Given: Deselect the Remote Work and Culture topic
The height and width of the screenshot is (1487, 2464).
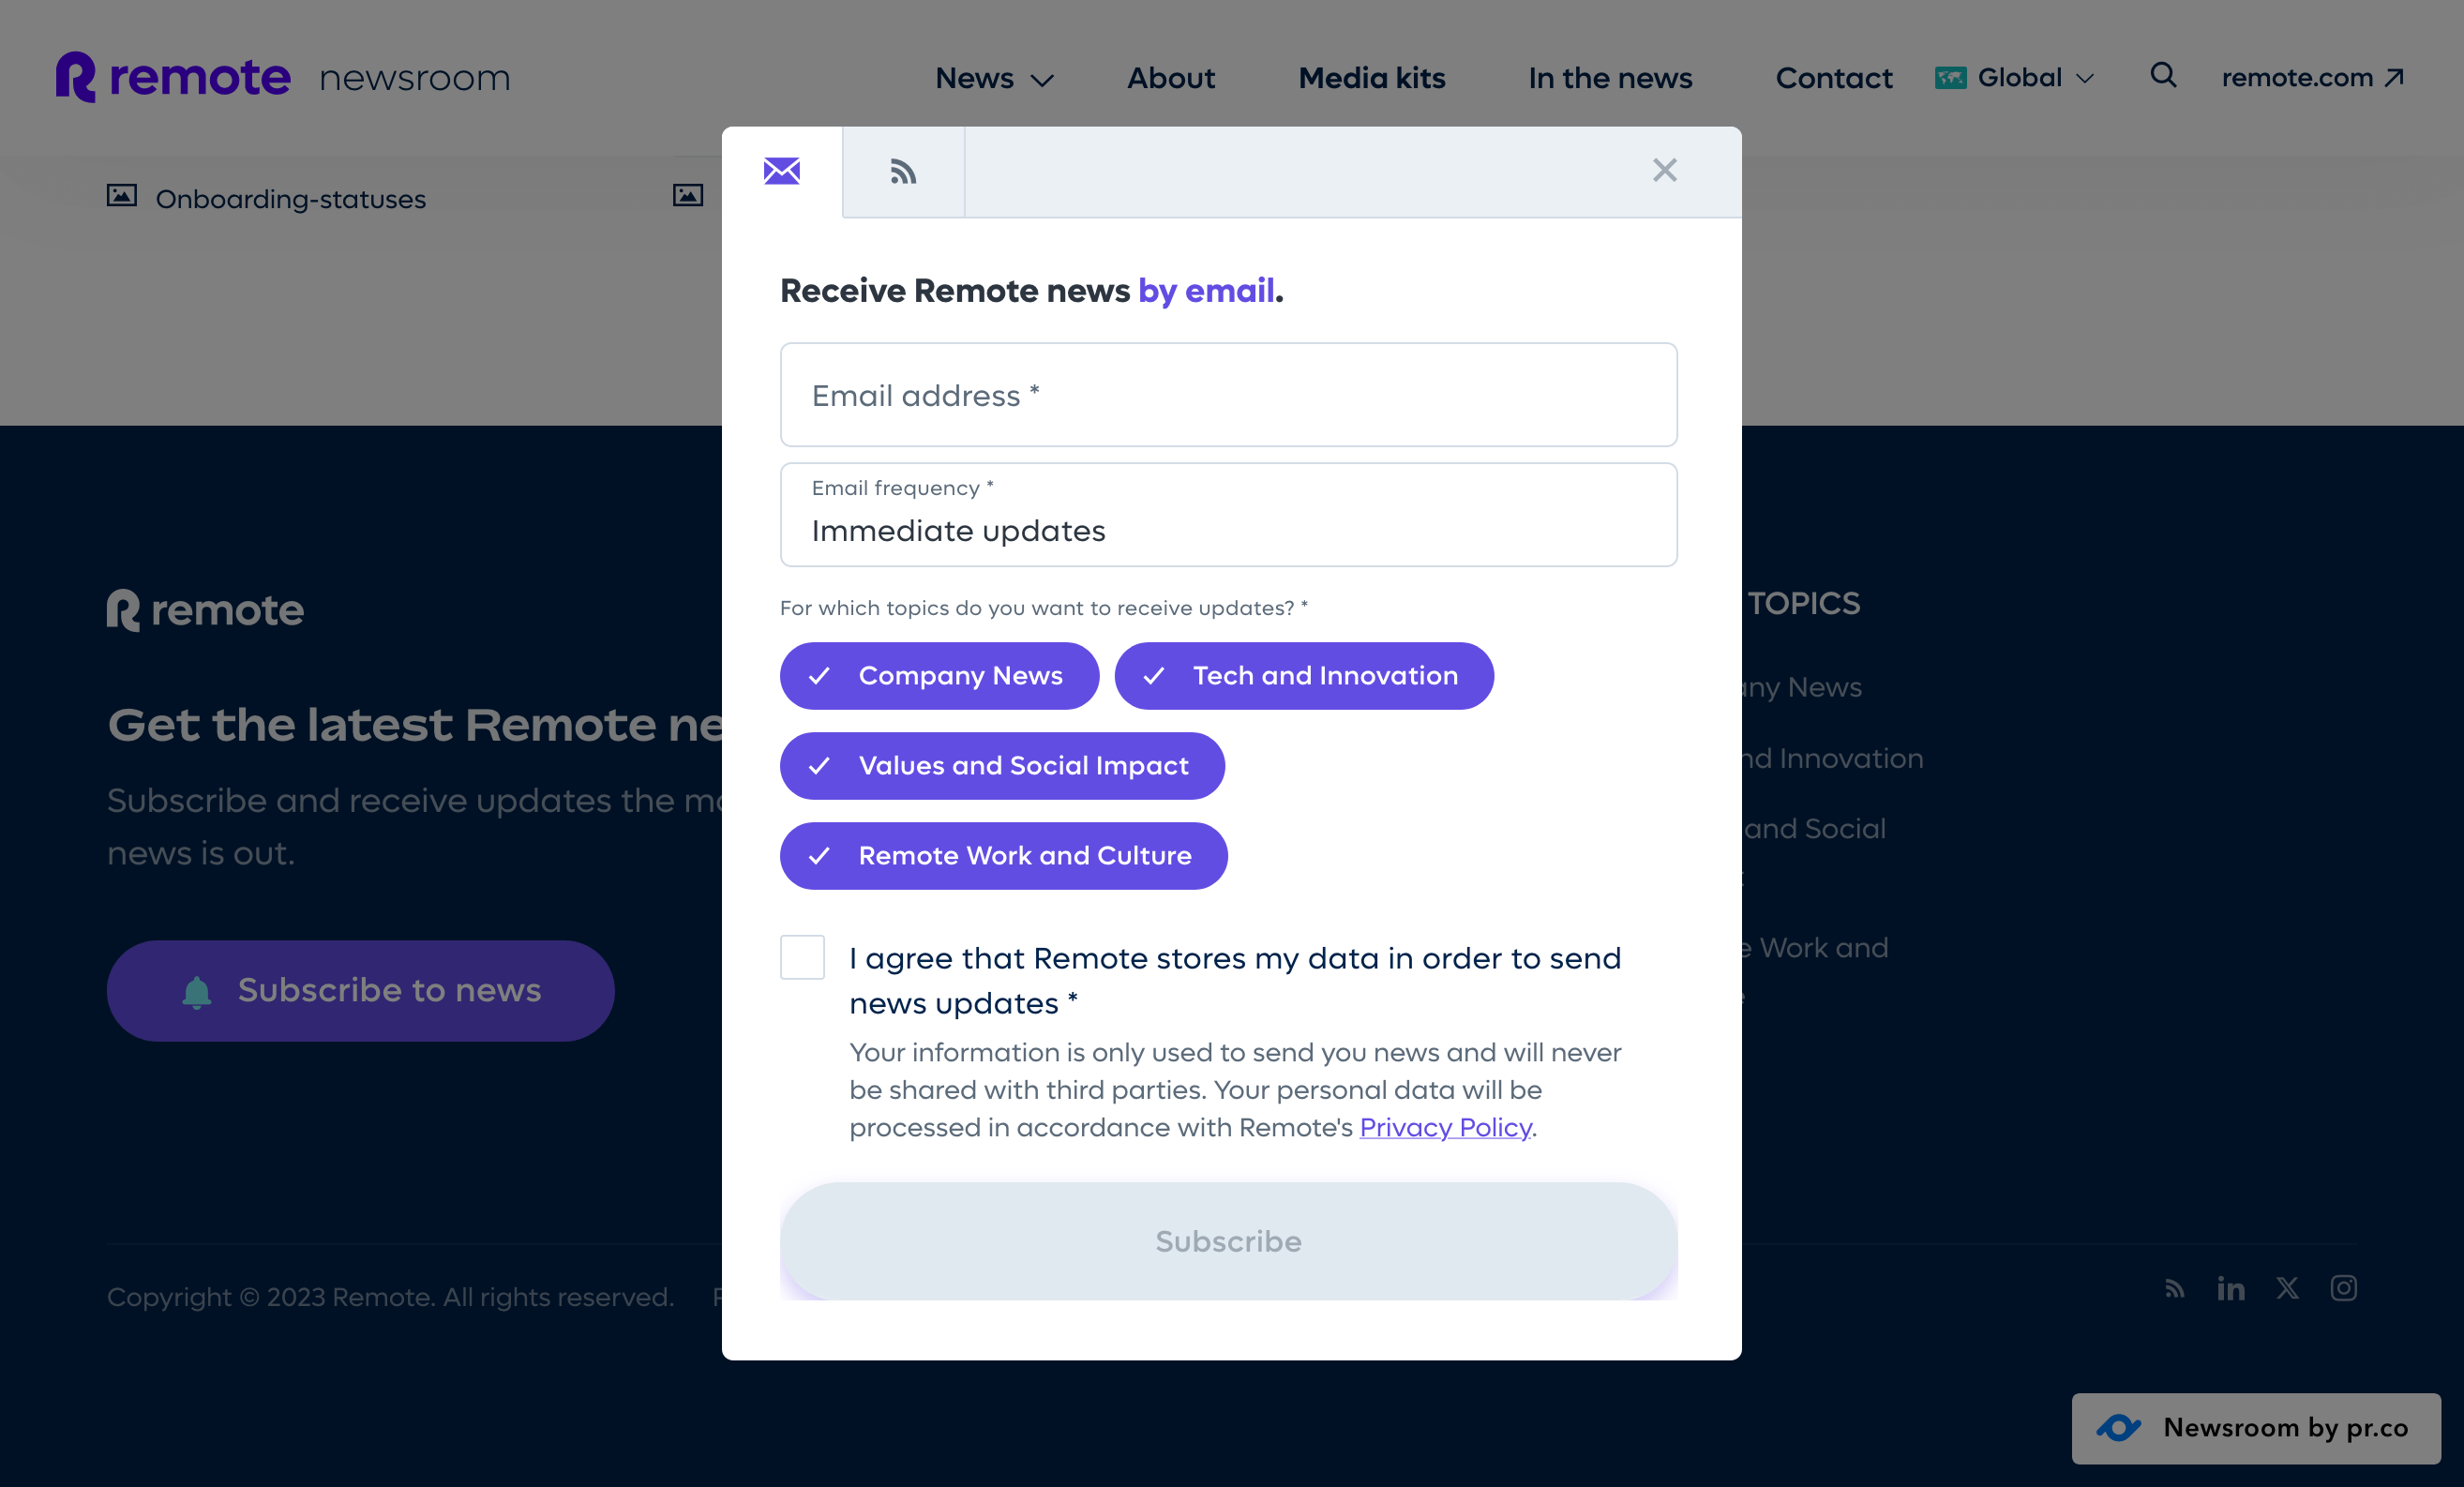Looking at the screenshot, I should pyautogui.click(x=1003, y=855).
